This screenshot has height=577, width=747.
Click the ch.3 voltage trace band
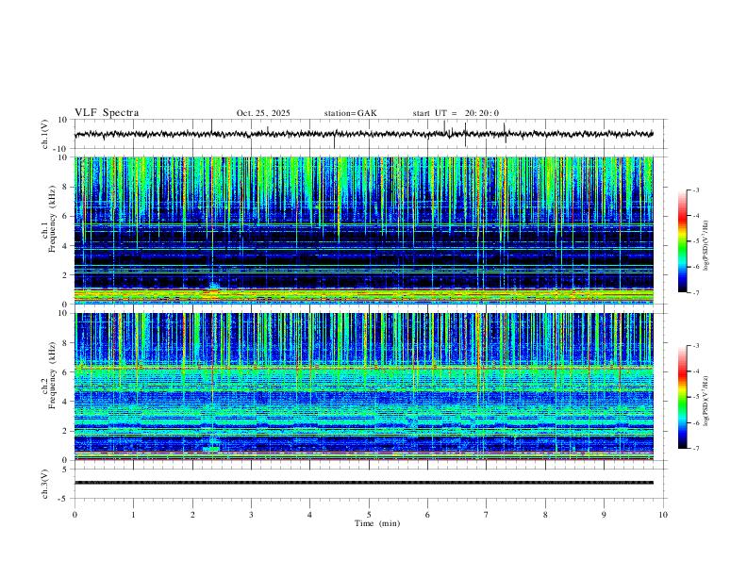coord(364,483)
